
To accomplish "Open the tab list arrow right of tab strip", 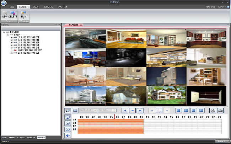I will 228,25.
